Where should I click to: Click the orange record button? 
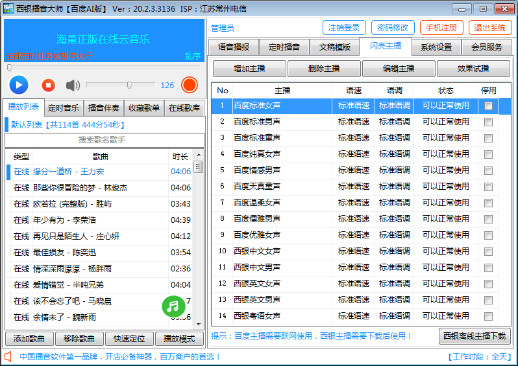coord(190,85)
